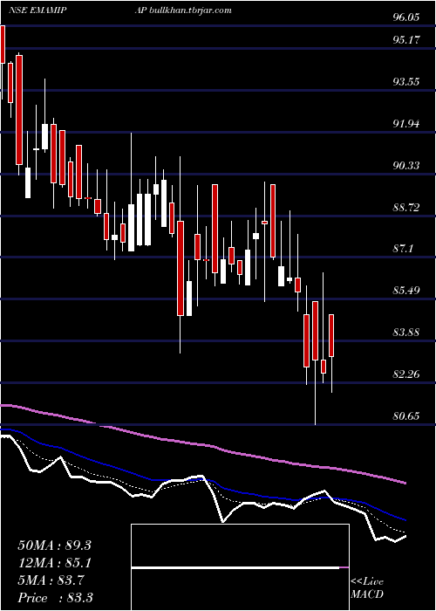Click the 85.49 price axis label
This screenshot has width=436, height=611.
click(406, 291)
